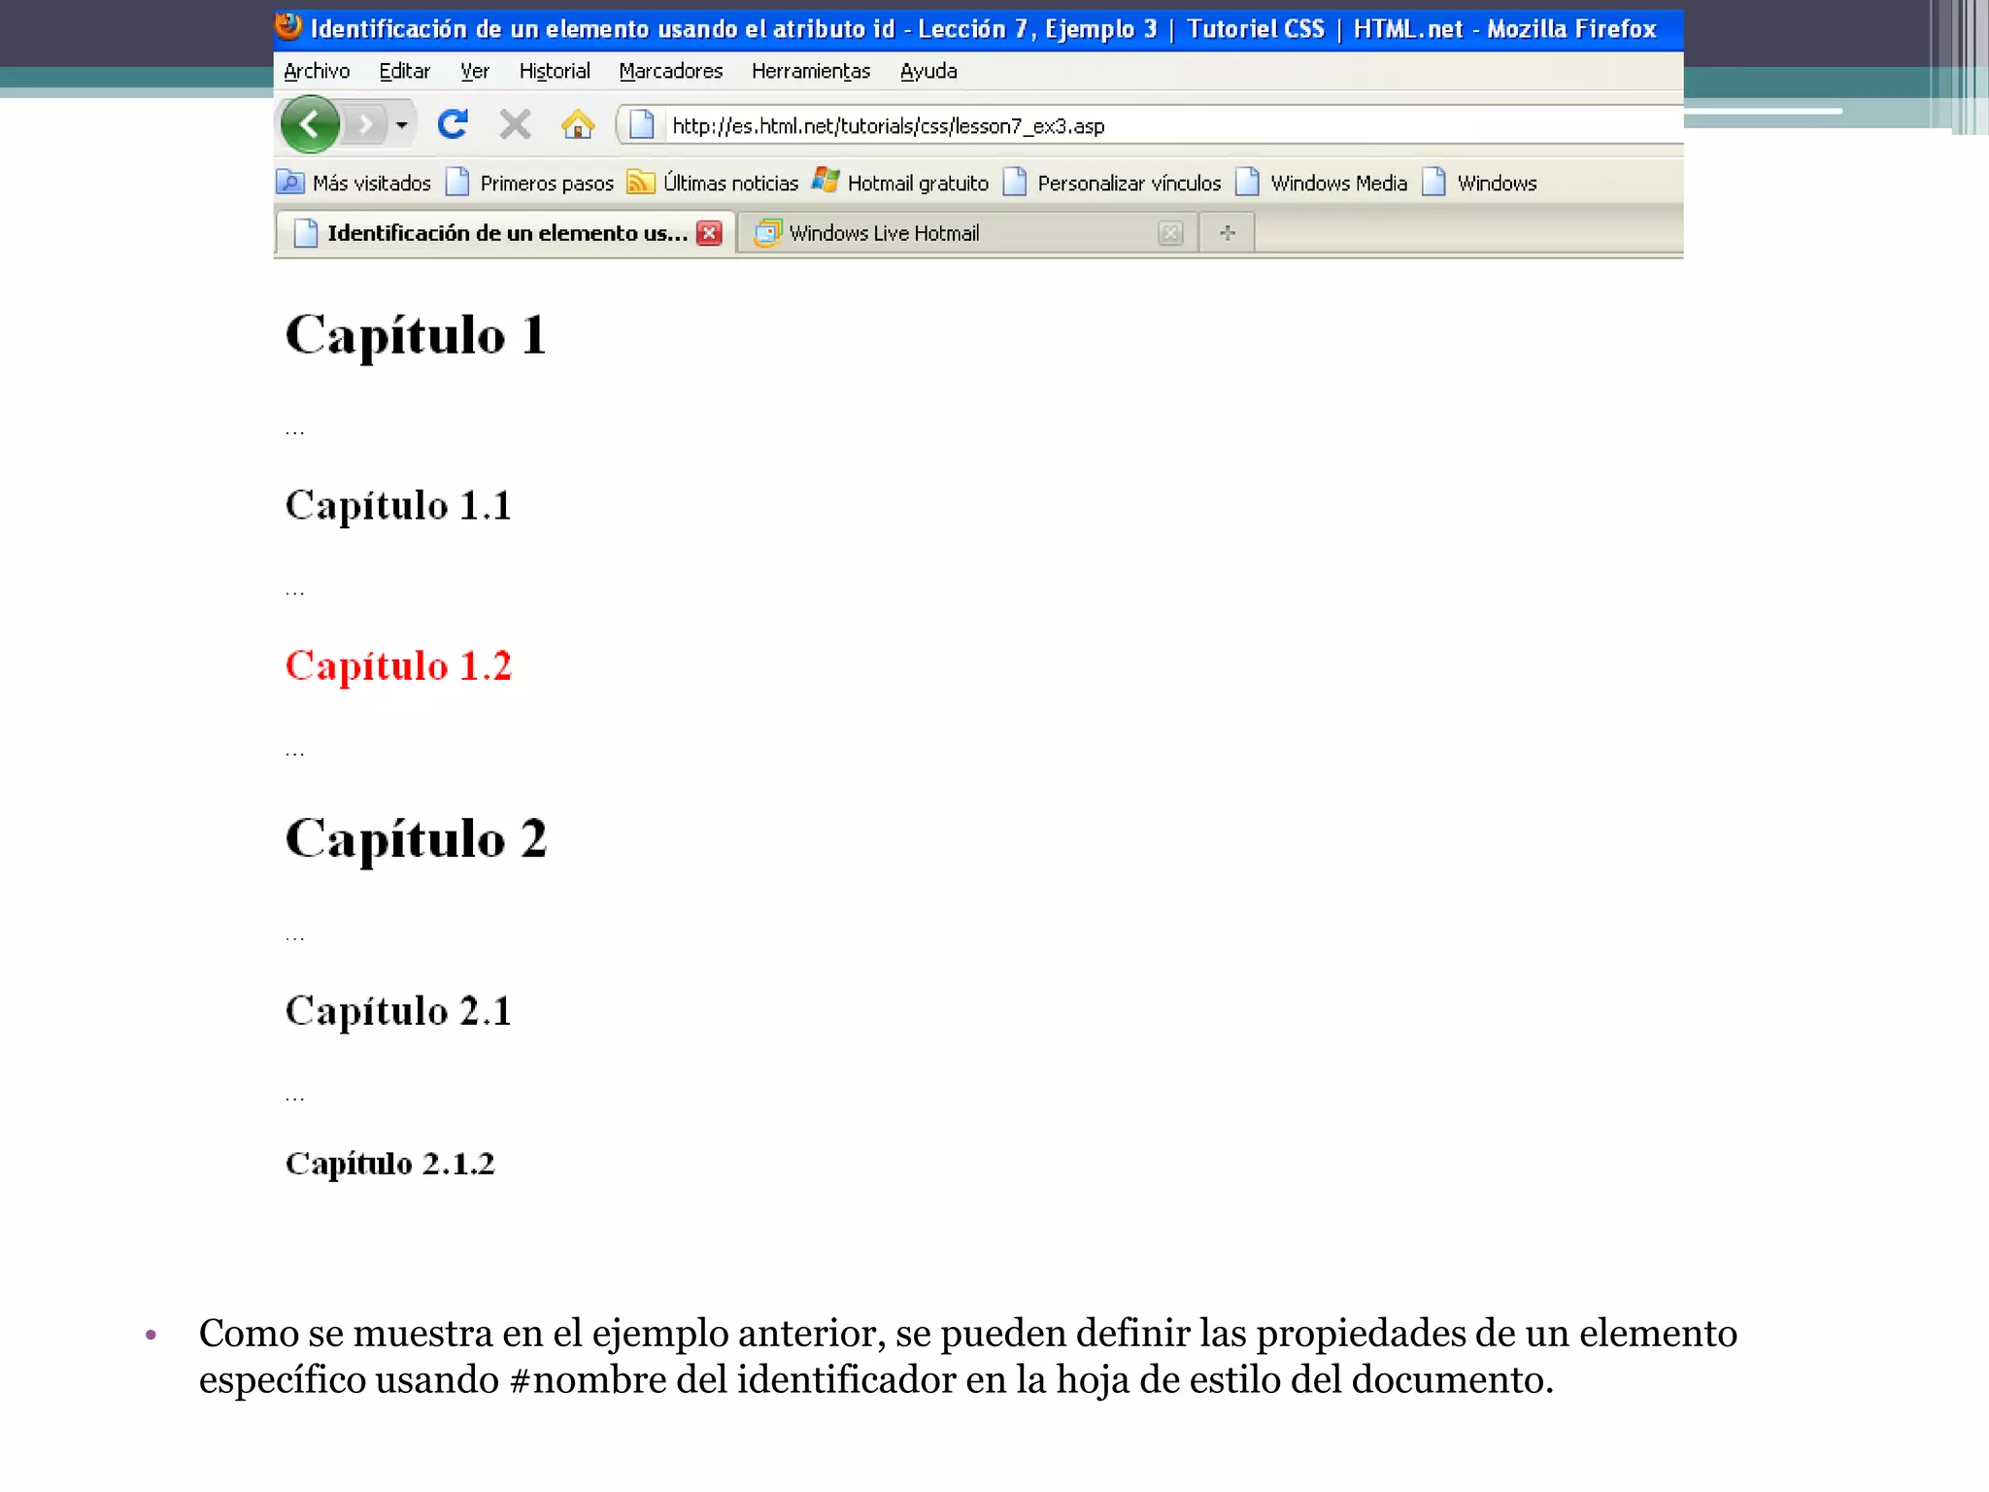Close the Identificación de un elemento tab
1989x1492 pixels.
coord(710,233)
